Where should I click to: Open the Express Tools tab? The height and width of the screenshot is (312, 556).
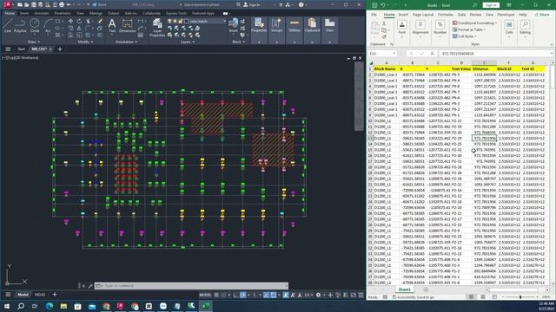pyautogui.click(x=176, y=13)
